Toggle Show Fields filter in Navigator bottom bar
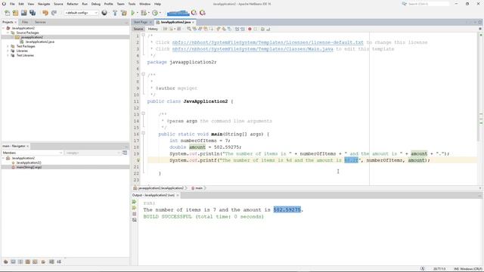This screenshot has width=484, height=272. [x=13, y=261]
